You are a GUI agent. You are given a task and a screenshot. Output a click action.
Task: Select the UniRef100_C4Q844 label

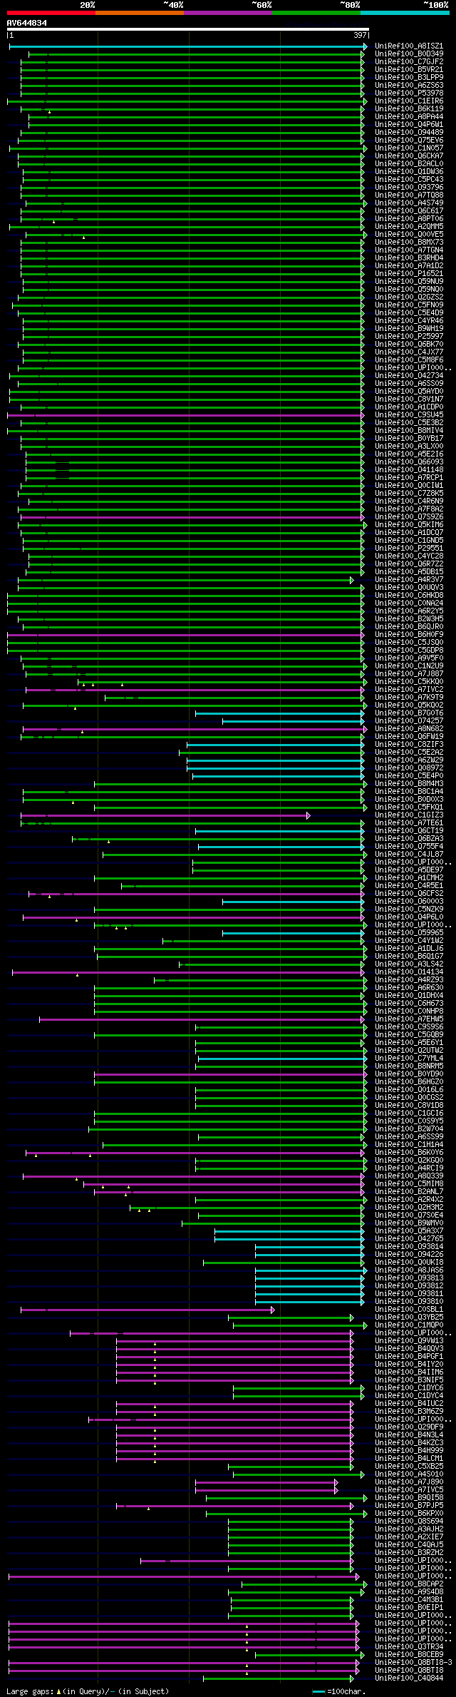[x=409, y=1678]
